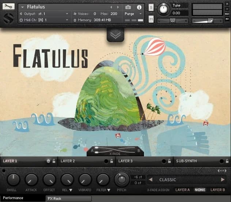Mute the instrument with M button
231x202 pixels.
151,19
